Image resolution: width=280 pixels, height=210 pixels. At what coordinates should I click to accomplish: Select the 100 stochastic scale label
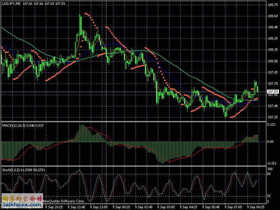270,169
